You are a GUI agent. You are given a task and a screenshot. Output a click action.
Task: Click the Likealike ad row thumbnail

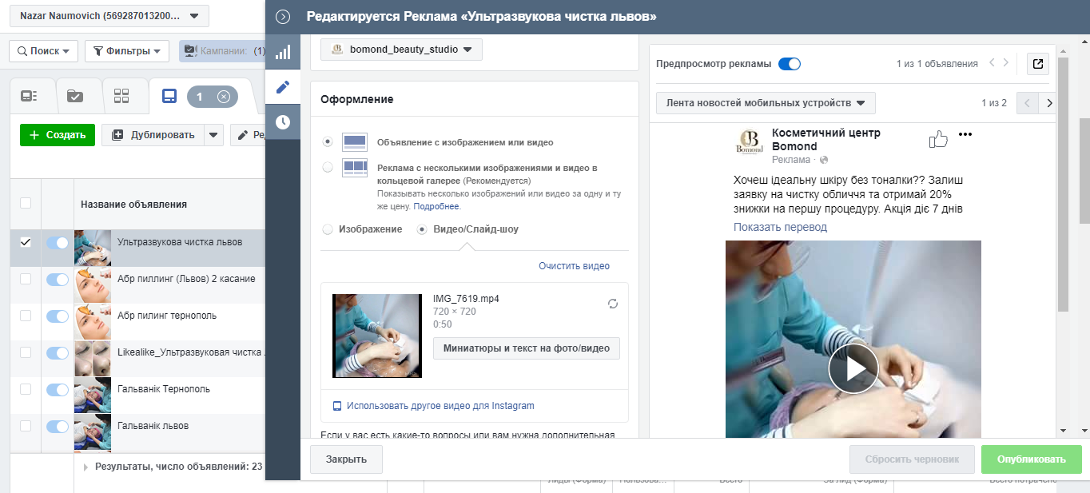[93, 359]
